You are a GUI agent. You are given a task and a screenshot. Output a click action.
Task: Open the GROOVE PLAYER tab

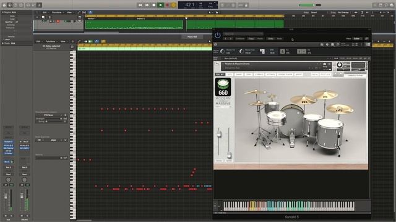[x=285, y=75]
